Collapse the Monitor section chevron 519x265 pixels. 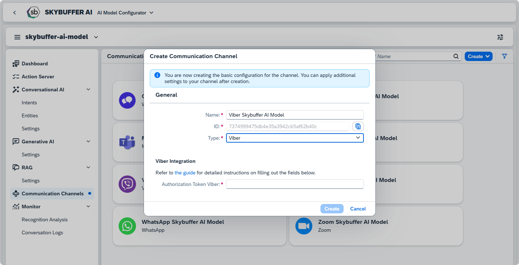coord(88,207)
